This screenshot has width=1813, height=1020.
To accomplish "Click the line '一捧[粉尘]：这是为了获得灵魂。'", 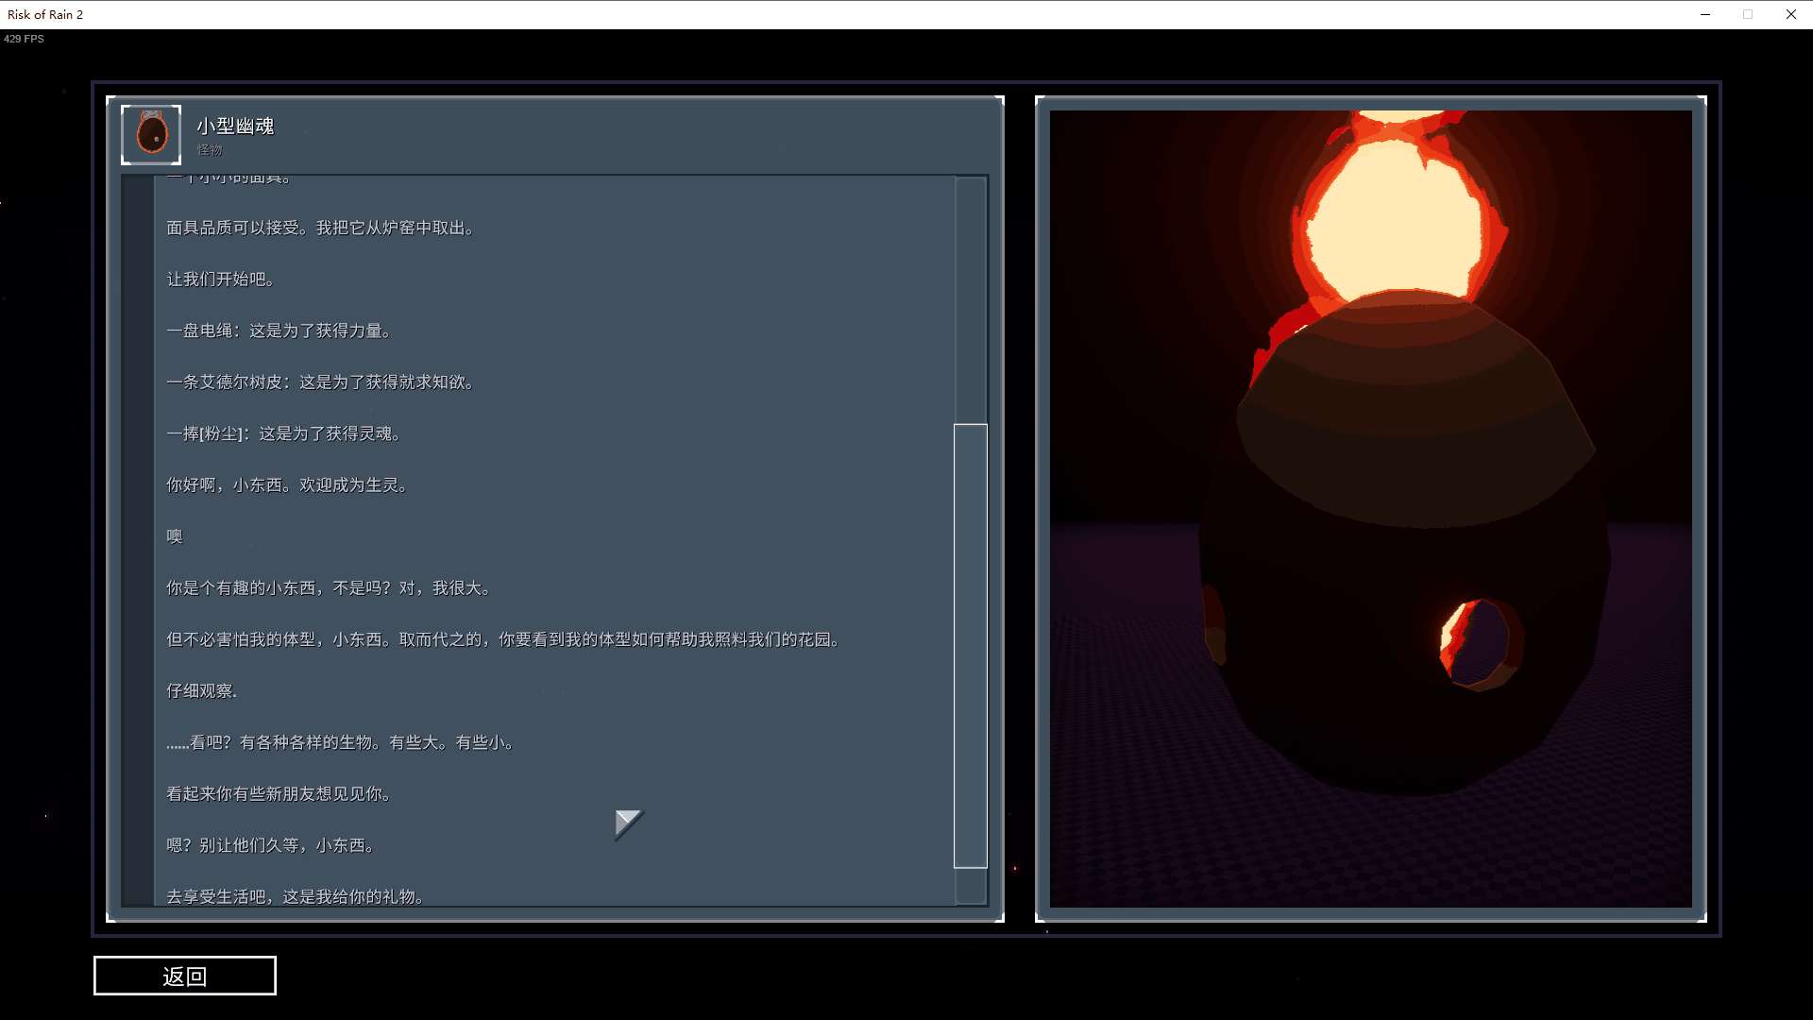I will click(x=285, y=433).
